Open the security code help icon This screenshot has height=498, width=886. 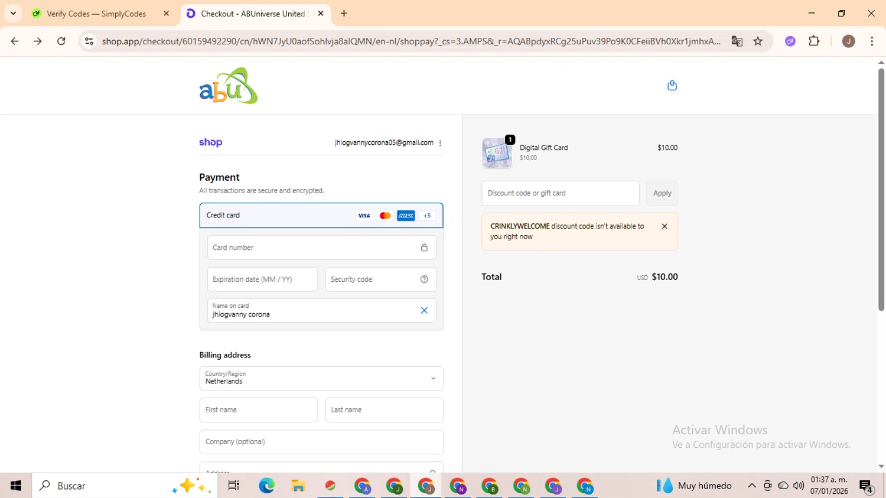[424, 279]
